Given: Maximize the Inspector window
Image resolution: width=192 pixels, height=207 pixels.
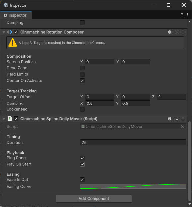Looking at the screenshot, I should click(169, 5).
